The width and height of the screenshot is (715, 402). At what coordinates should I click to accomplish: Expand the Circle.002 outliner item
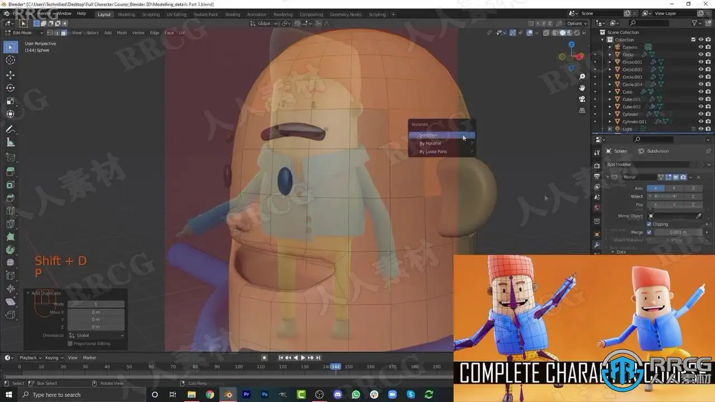pyautogui.click(x=610, y=69)
